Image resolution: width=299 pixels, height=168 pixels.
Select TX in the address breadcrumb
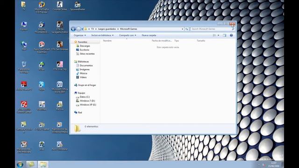point(93,29)
